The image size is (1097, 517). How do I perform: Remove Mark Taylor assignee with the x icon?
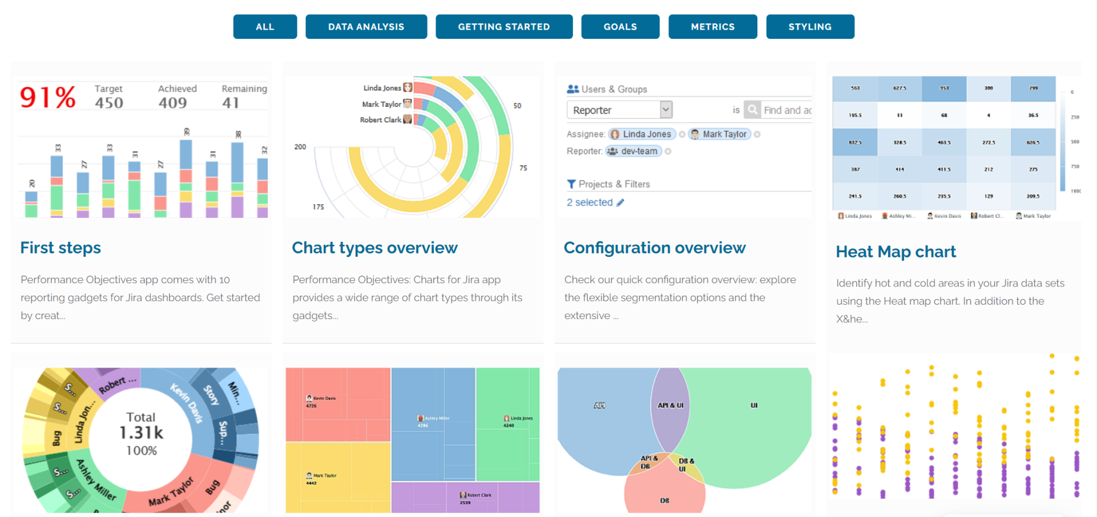click(x=757, y=135)
